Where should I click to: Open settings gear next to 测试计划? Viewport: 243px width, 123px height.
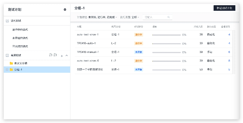click(x=65, y=10)
